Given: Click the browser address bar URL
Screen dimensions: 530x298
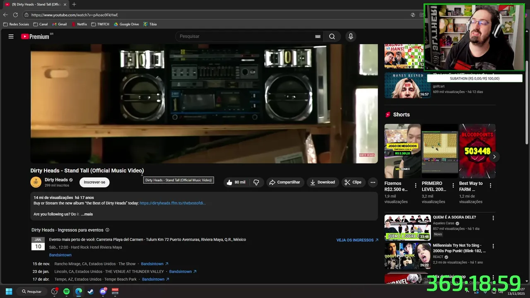Looking at the screenshot, I should [x=75, y=15].
